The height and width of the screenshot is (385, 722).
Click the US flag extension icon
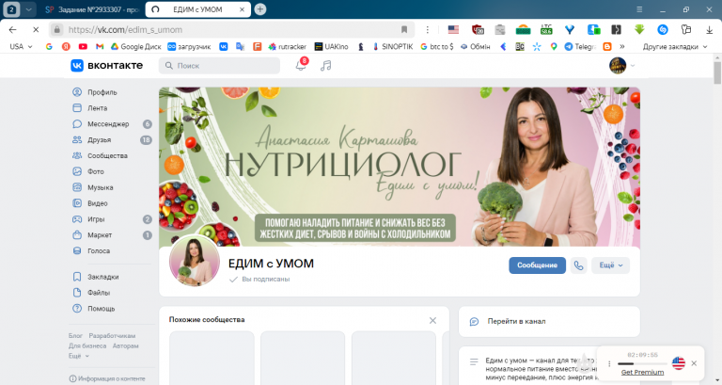click(453, 29)
